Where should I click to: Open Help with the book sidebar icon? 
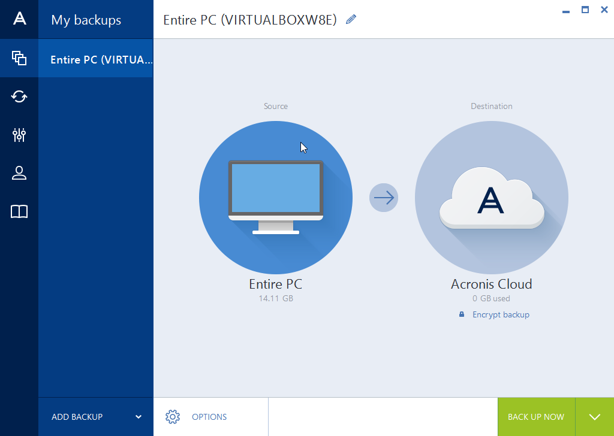point(19,211)
